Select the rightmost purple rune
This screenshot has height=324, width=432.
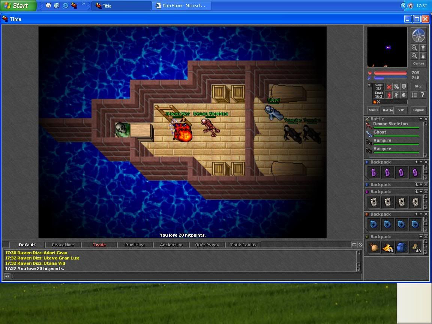415,172
